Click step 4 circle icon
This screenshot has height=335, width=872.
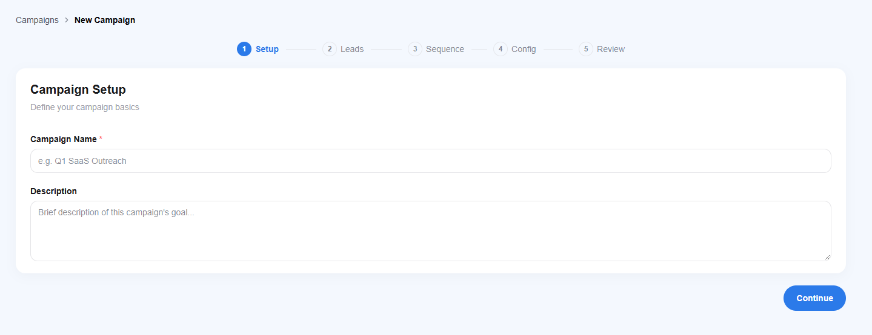point(501,49)
